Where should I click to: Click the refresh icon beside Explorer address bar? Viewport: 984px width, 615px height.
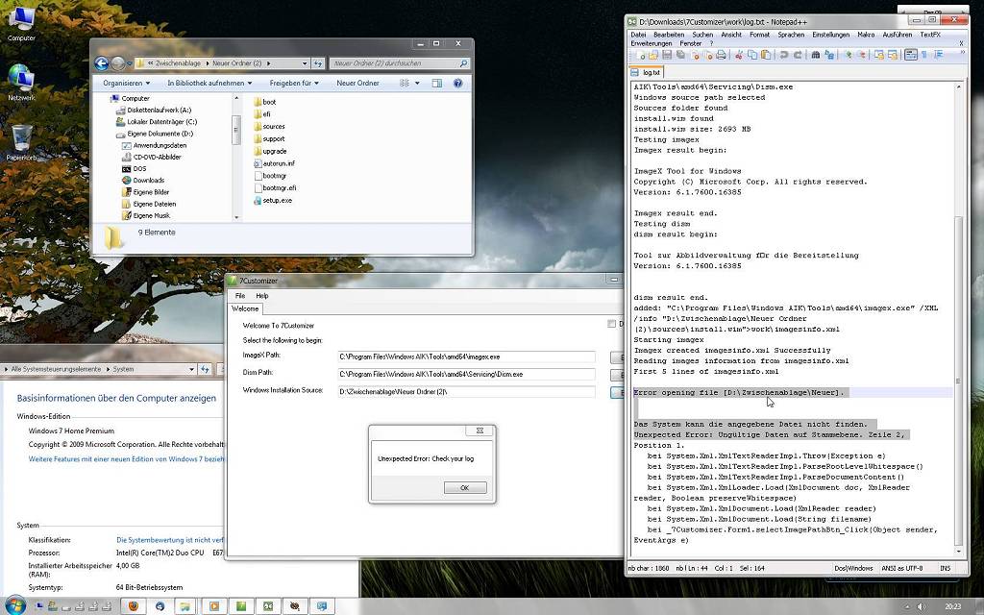pos(318,63)
